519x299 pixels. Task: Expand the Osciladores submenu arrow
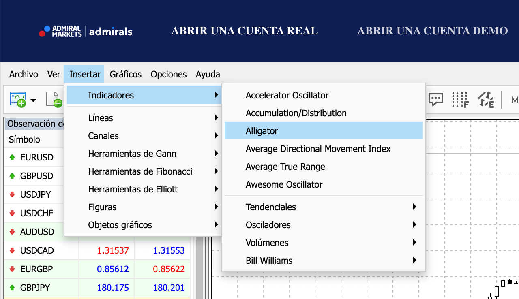click(415, 225)
